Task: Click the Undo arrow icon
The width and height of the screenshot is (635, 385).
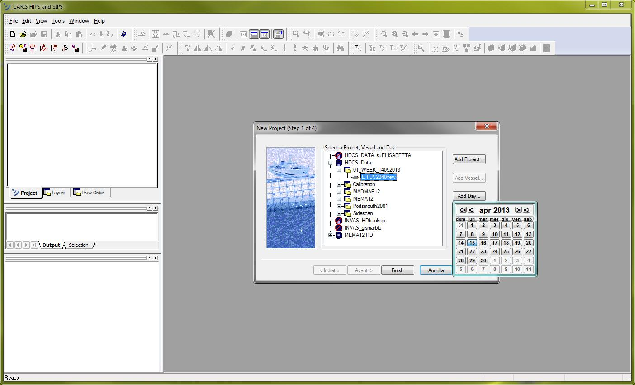Action: coord(92,34)
